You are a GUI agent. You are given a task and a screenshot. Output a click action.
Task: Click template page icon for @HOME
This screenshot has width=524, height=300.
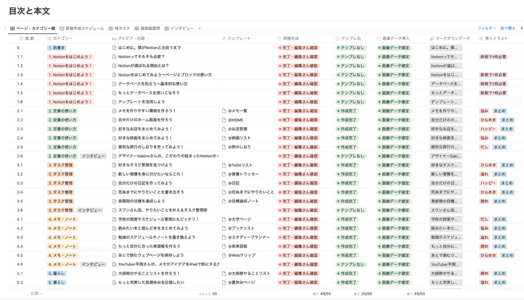pos(224,120)
